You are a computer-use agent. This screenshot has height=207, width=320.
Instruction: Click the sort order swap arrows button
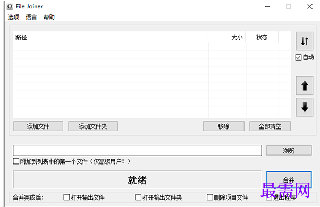[x=304, y=41]
